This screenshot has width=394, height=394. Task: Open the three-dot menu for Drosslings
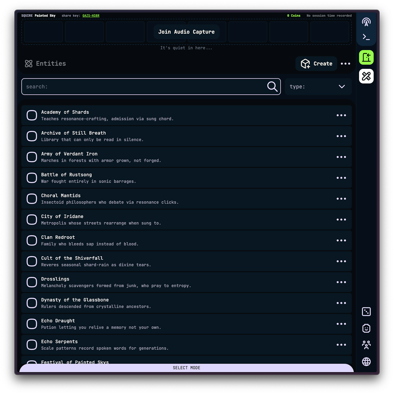(341, 282)
